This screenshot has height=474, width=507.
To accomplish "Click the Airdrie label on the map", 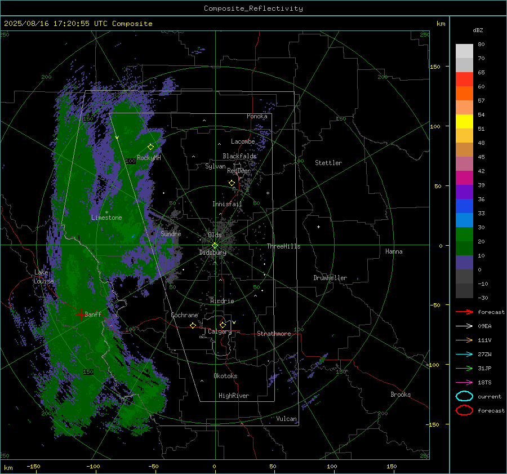I will tap(222, 301).
